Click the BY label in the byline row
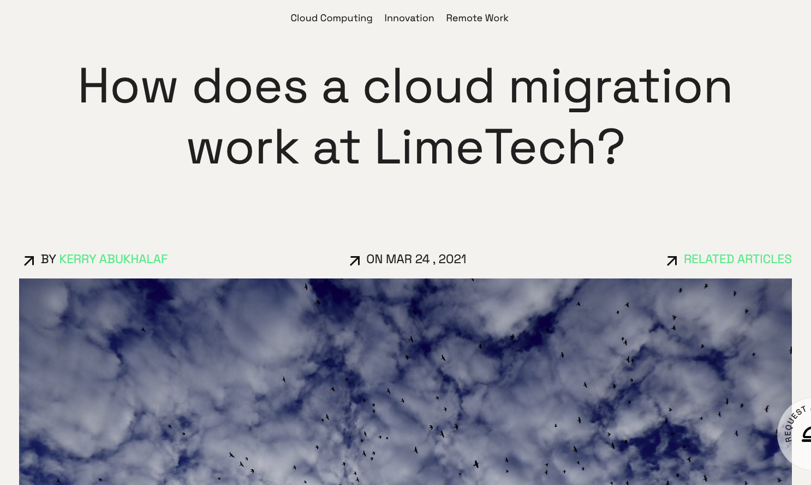811x485 pixels. pos(48,259)
